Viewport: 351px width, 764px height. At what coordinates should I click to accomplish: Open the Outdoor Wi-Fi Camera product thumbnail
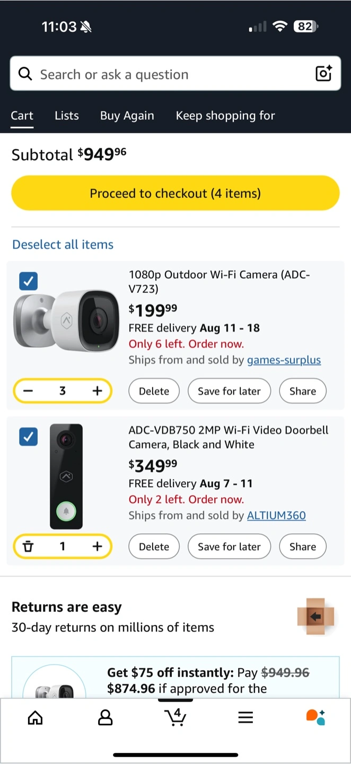pos(66,320)
